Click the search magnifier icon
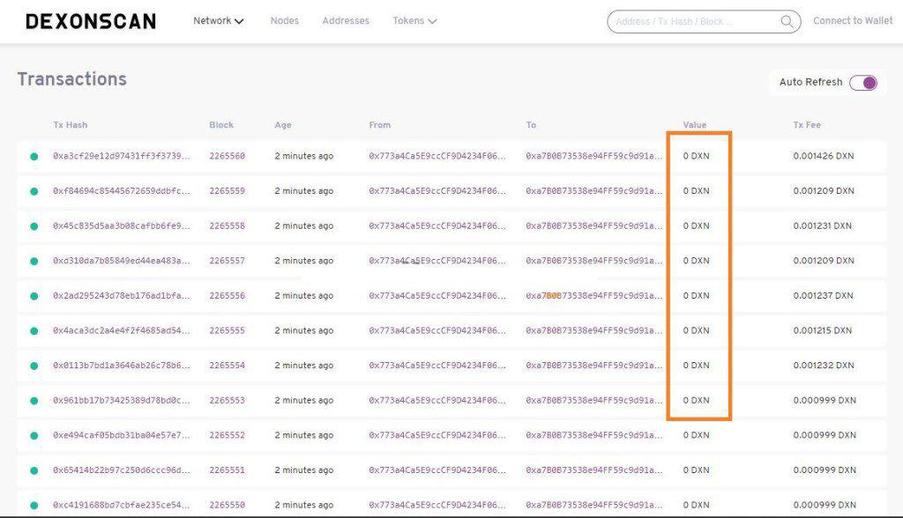Image resolution: width=903 pixels, height=518 pixels. click(x=787, y=21)
